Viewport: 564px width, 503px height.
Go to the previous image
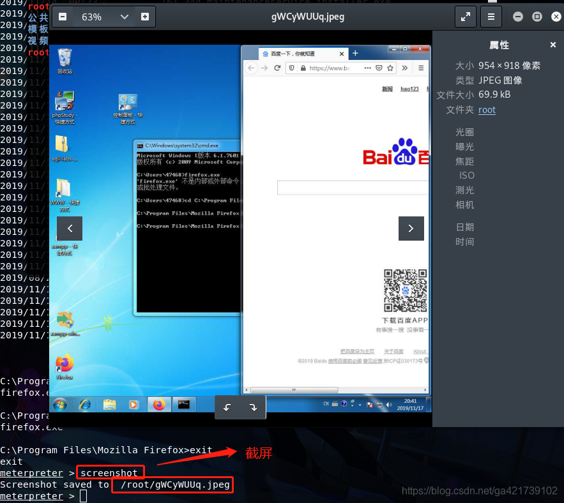(x=70, y=229)
